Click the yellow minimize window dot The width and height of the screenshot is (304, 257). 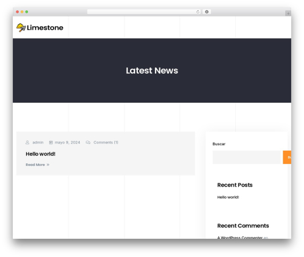tap(22, 12)
